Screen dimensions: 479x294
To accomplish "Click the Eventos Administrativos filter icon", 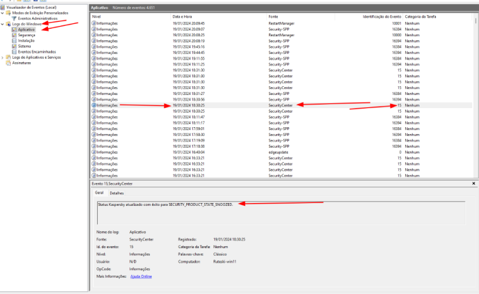I will pos(14,18).
